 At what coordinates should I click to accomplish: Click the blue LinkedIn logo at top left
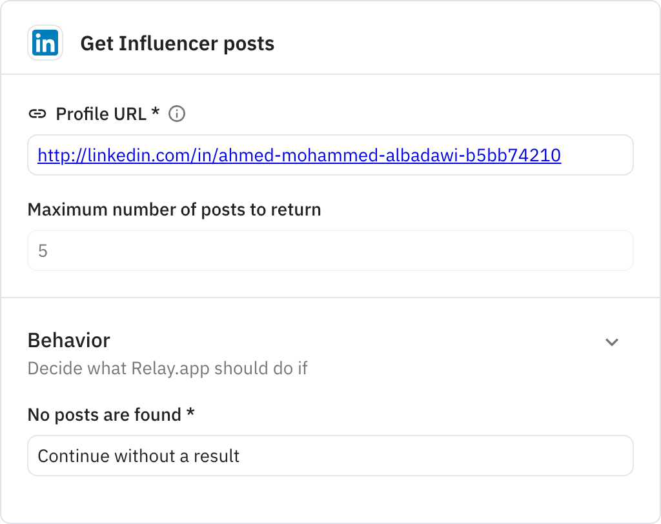pyautogui.click(x=45, y=42)
